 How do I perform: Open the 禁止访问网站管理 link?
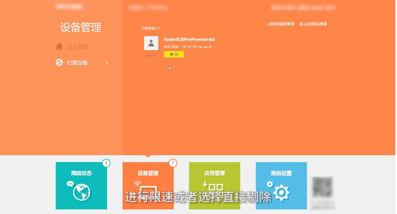coord(313,24)
